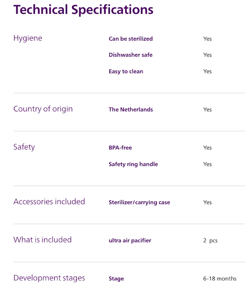This screenshot has width=245, height=289.
Task: Click the 'Dishwasher safe' spec label
Action: tap(131, 55)
